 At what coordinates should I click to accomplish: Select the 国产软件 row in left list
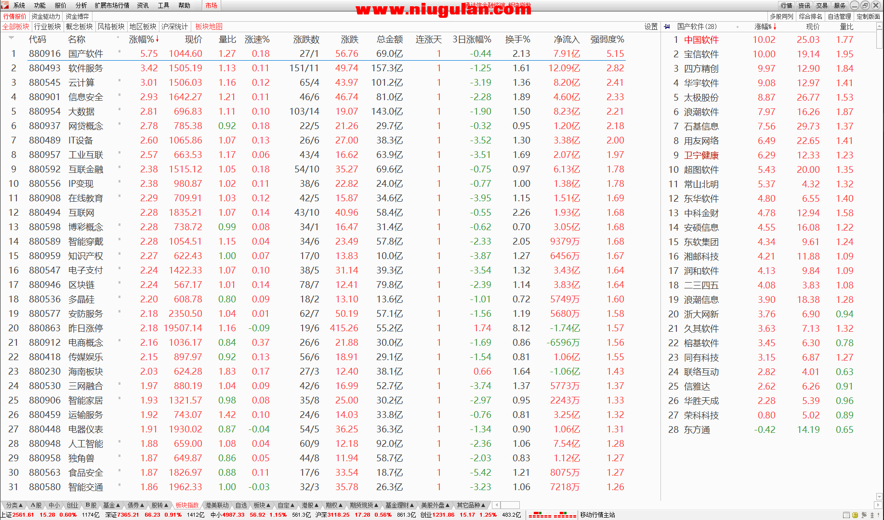point(313,53)
